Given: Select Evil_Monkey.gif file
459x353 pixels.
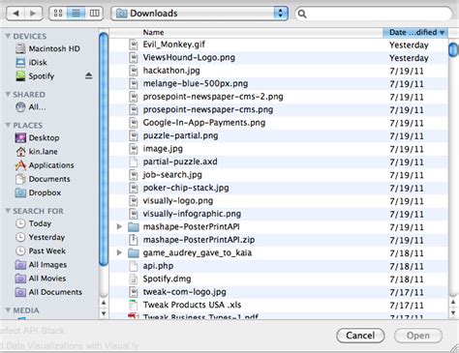Looking at the screenshot, I should [279, 44].
